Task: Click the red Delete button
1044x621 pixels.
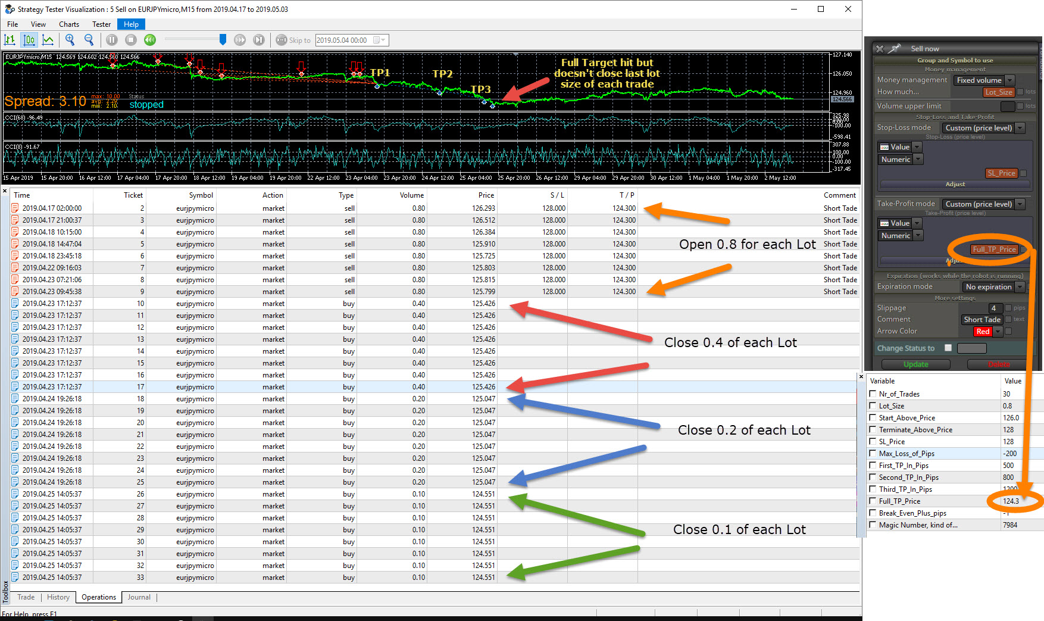Action: point(999,364)
